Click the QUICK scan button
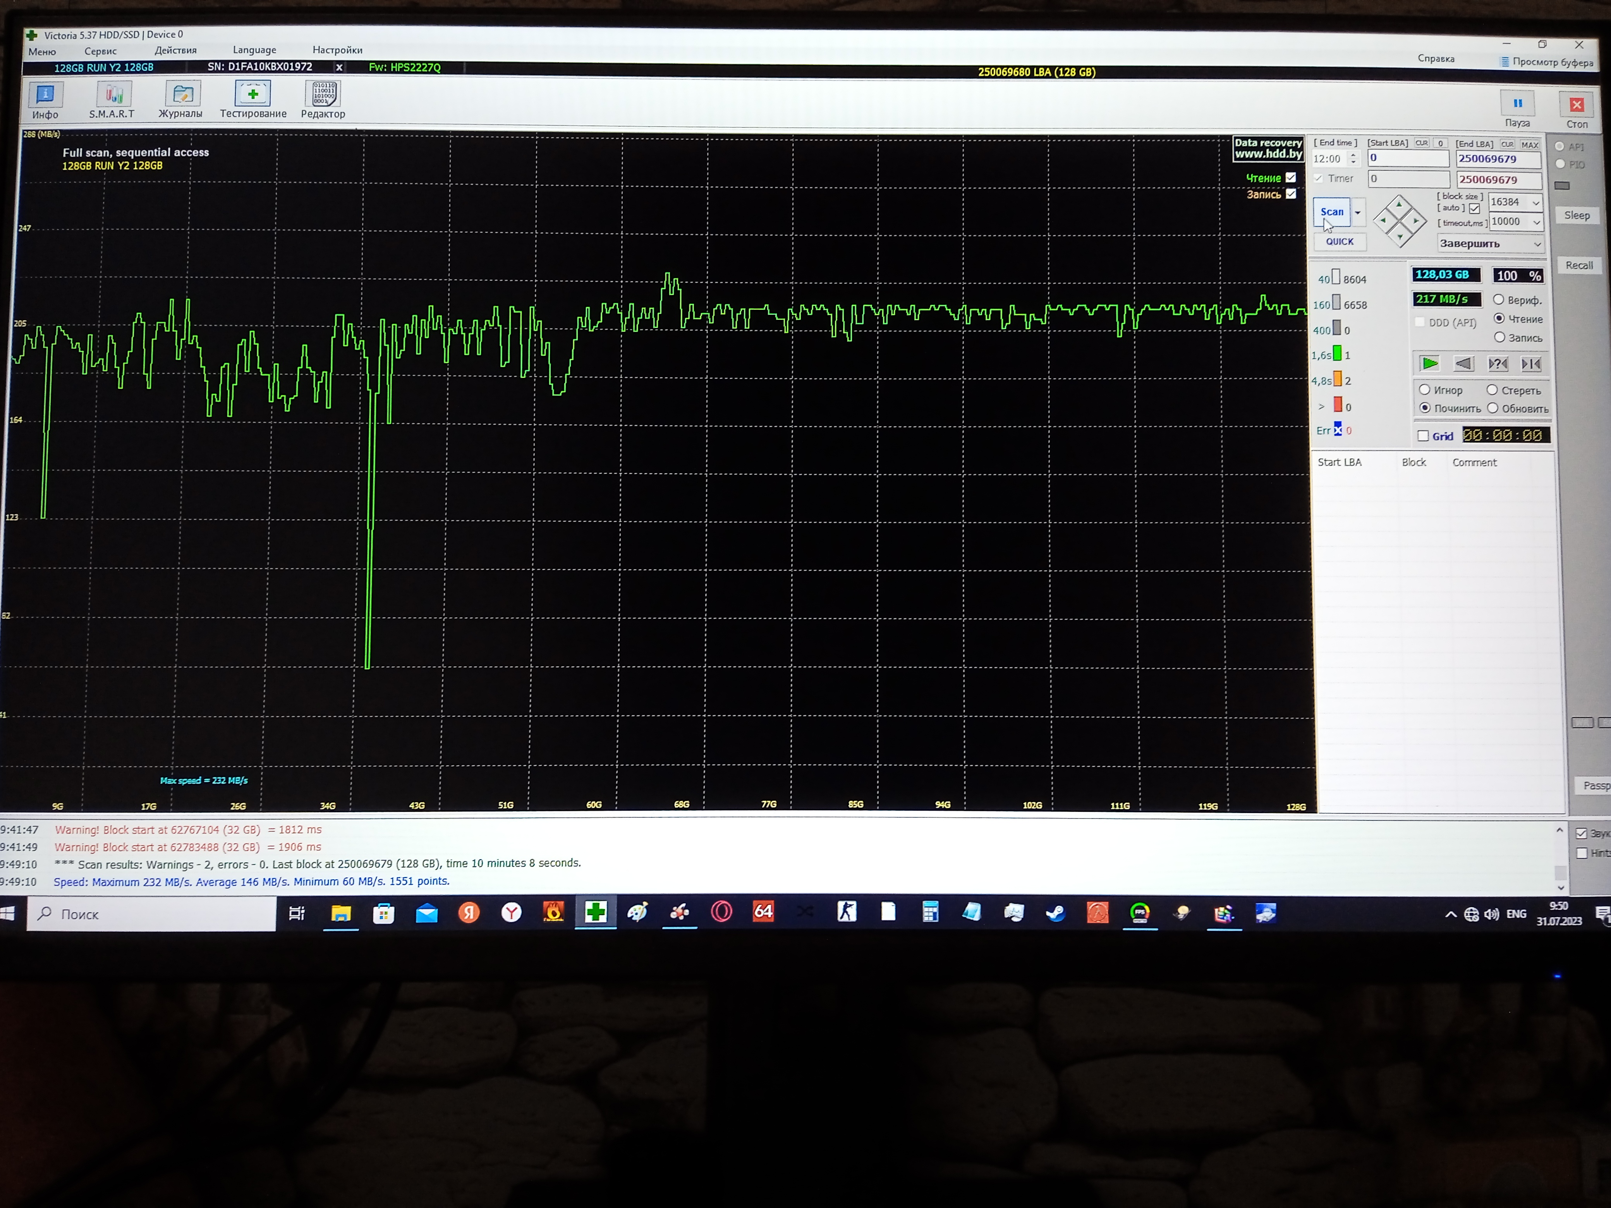 pos(1340,242)
